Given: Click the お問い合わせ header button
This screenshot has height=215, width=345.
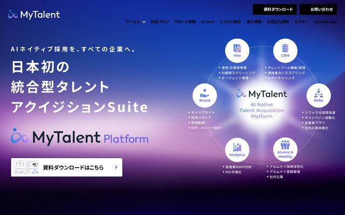Looking at the screenshot, I should pyautogui.click(x=318, y=10).
